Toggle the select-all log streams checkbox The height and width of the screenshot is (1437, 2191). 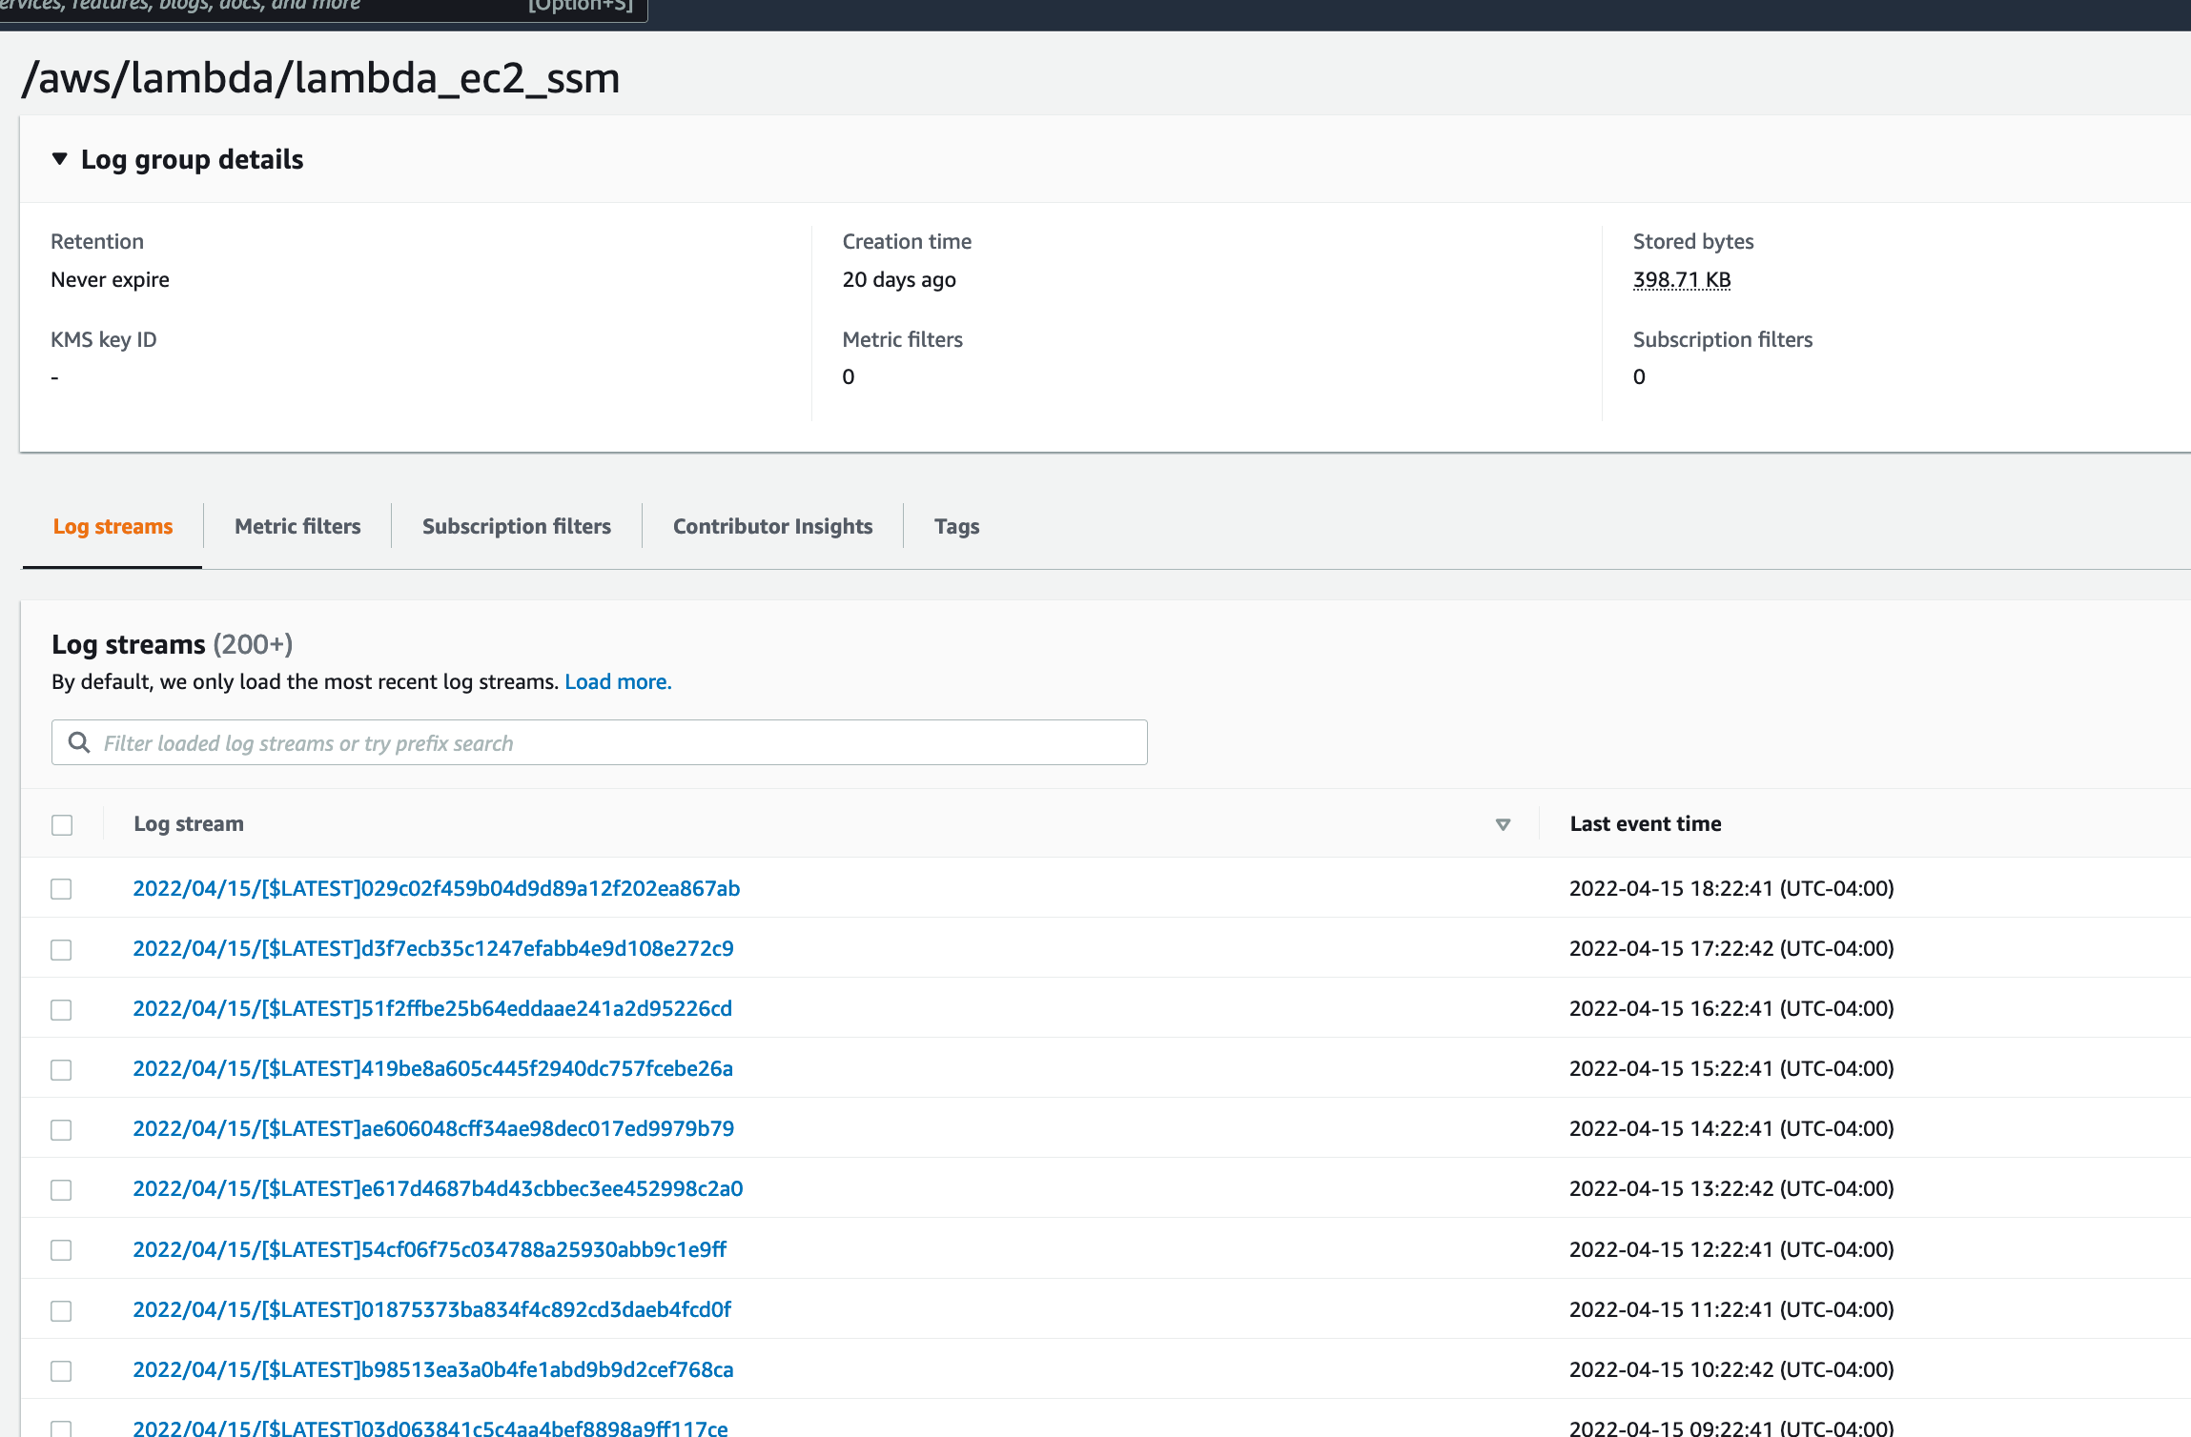tap(62, 824)
